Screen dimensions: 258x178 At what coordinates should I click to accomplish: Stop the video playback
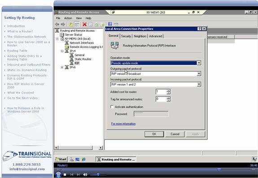(x=65, y=174)
